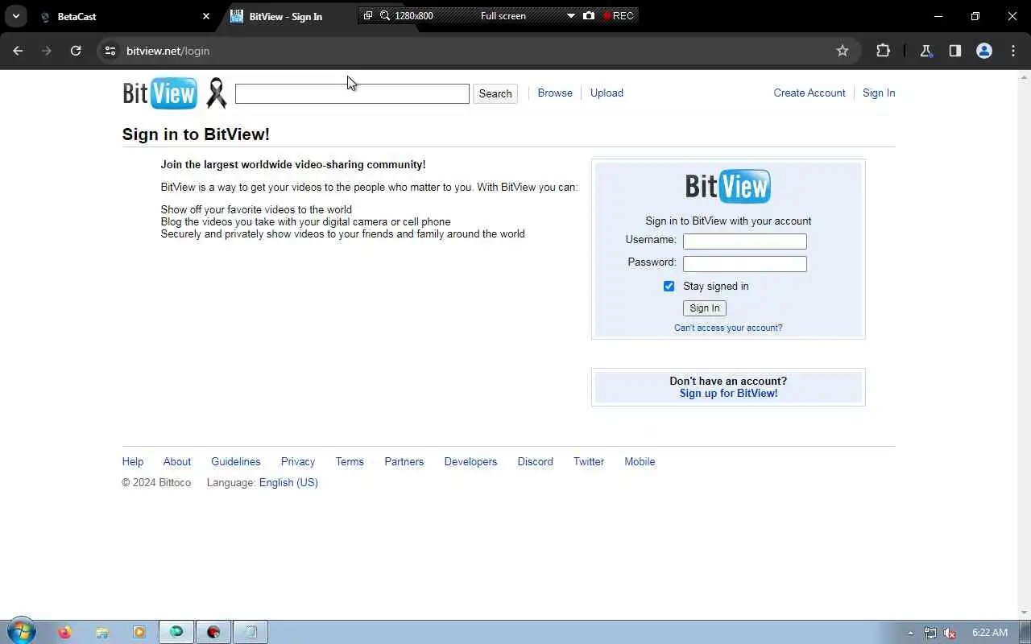Image resolution: width=1031 pixels, height=644 pixels.
Task: Switch to the red recorder taskbar window
Action: click(x=213, y=632)
